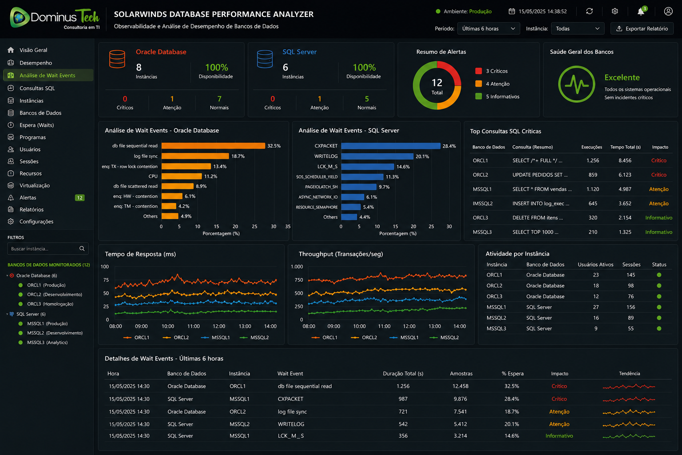Toggle ORCL2 legend in Tempo de Resposta

click(176, 337)
